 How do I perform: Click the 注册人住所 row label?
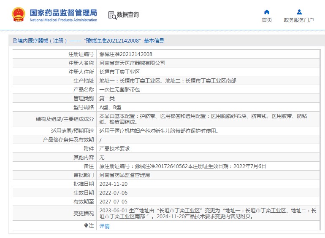click(81, 72)
